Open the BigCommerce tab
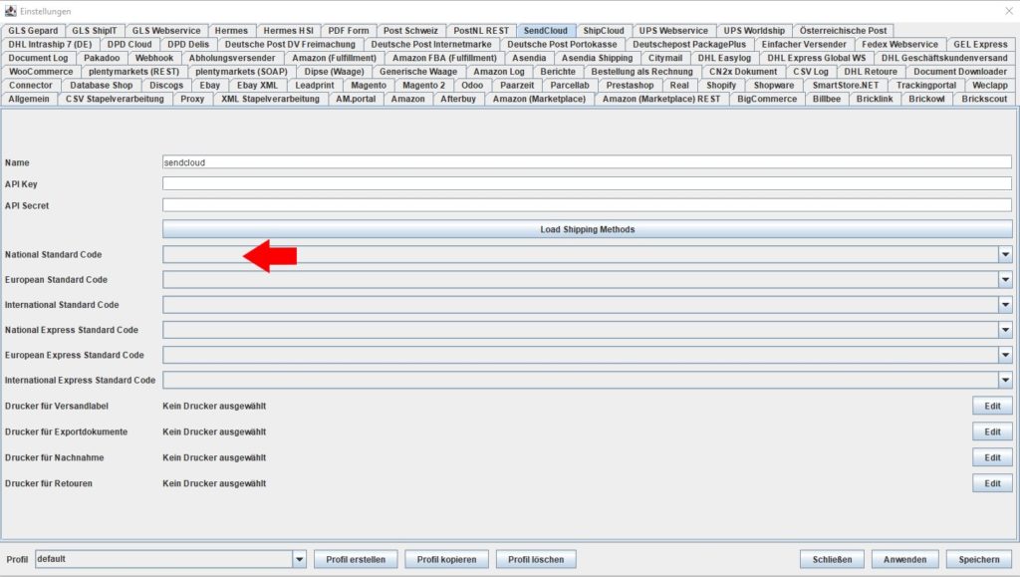The image size is (1020, 577). tap(766, 99)
